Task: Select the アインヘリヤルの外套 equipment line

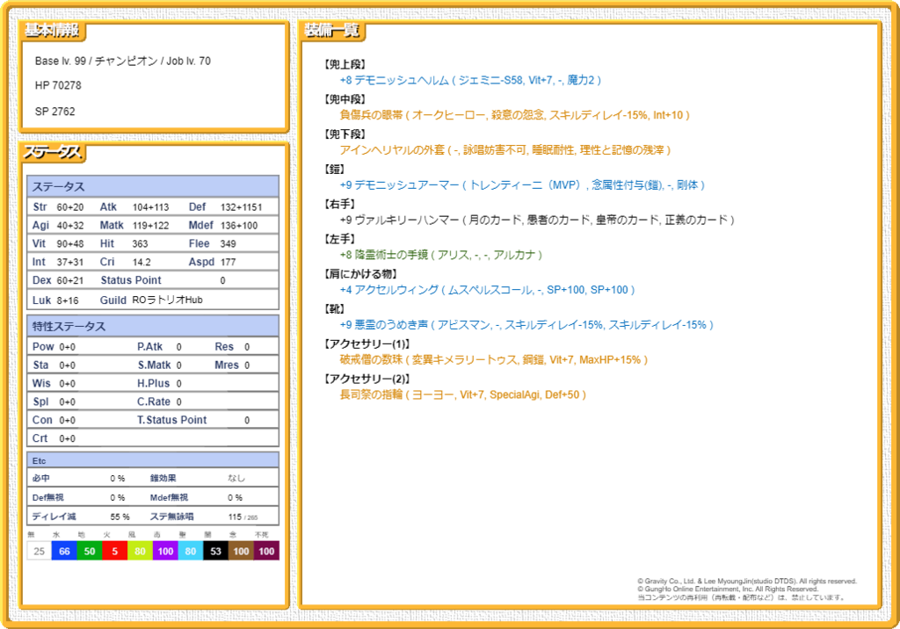Action: [504, 150]
